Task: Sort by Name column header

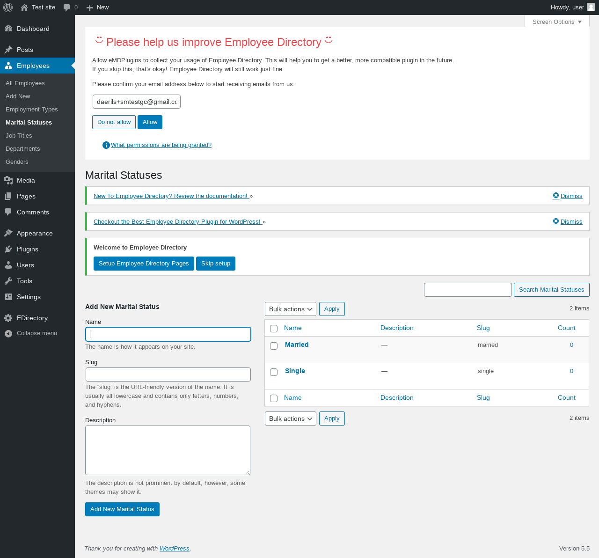Action: (x=293, y=328)
